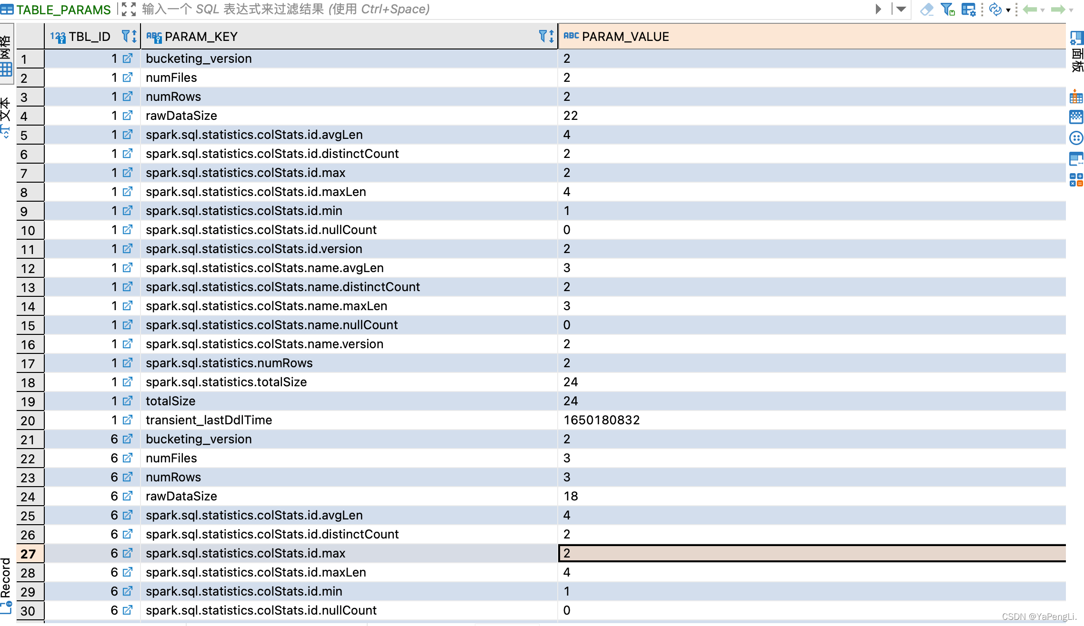Expand the back navigation history dropdown
1084x626 pixels.
(x=1043, y=10)
